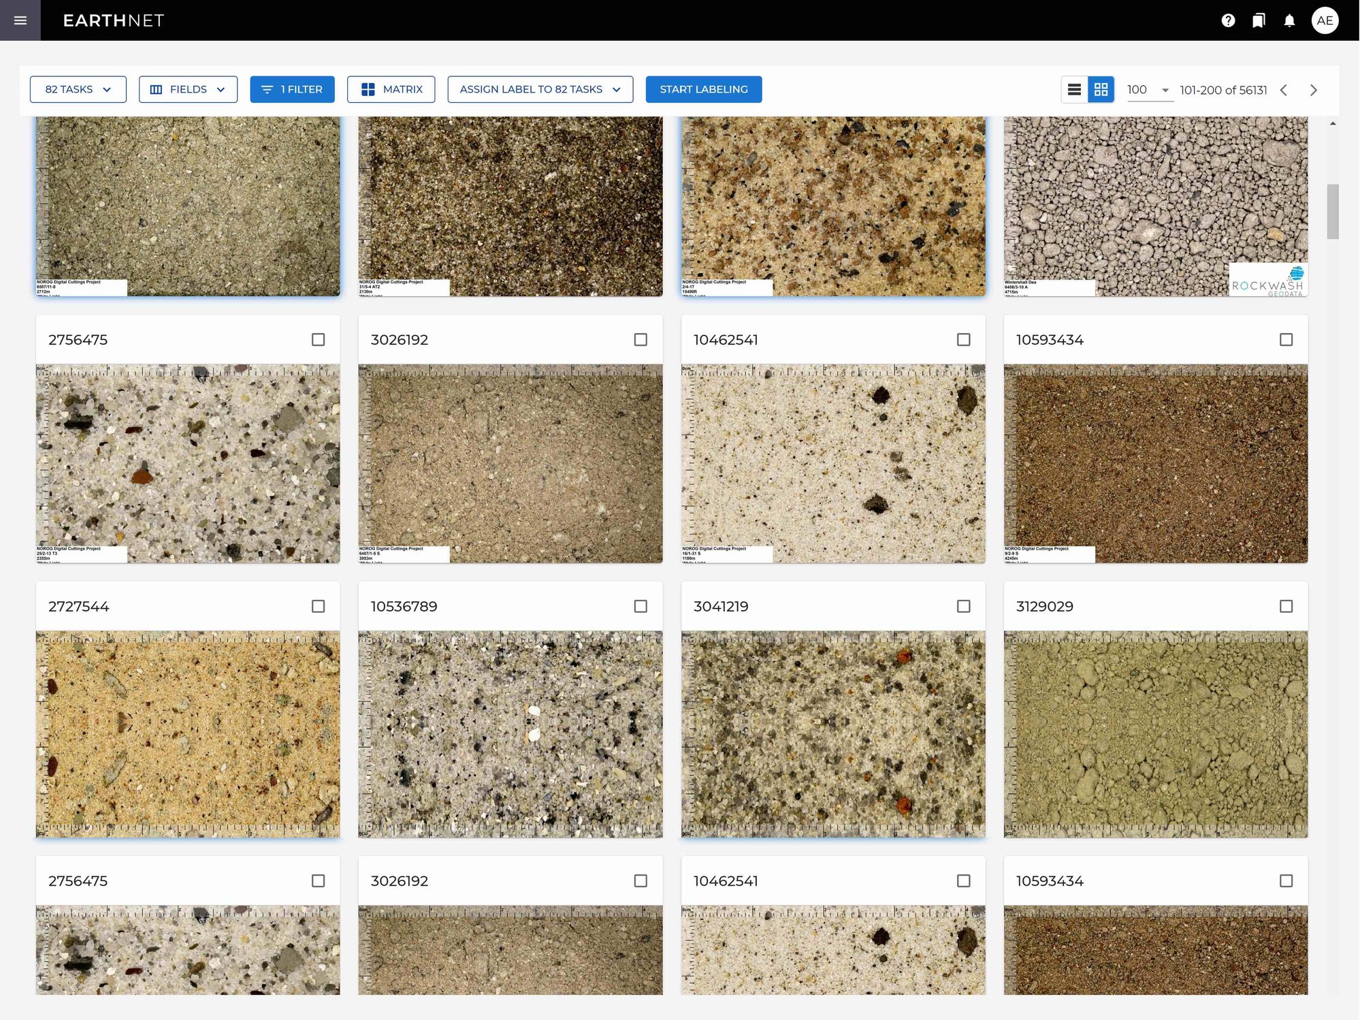Switch to grid view layout
This screenshot has height=1020, width=1360.
click(x=1101, y=89)
